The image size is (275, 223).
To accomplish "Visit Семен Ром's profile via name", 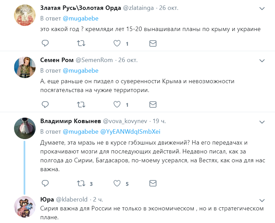I will (x=57, y=60).
